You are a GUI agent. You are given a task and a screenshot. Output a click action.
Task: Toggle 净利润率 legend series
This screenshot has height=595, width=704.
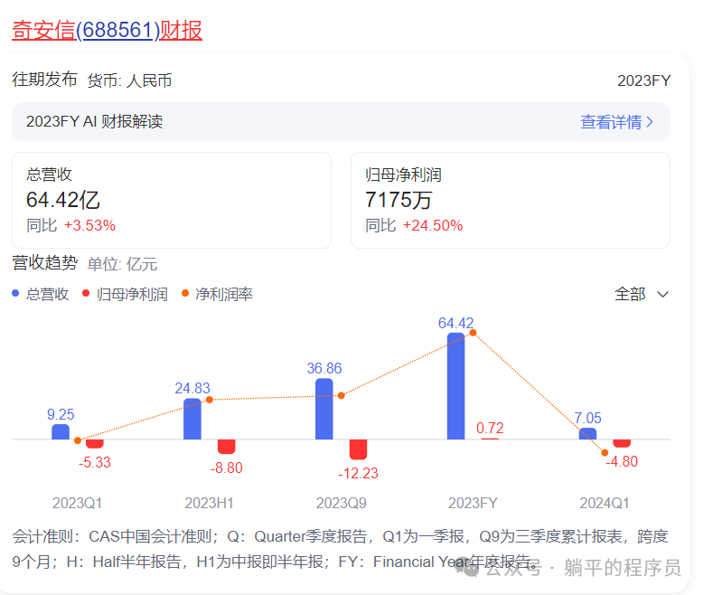[x=217, y=295]
